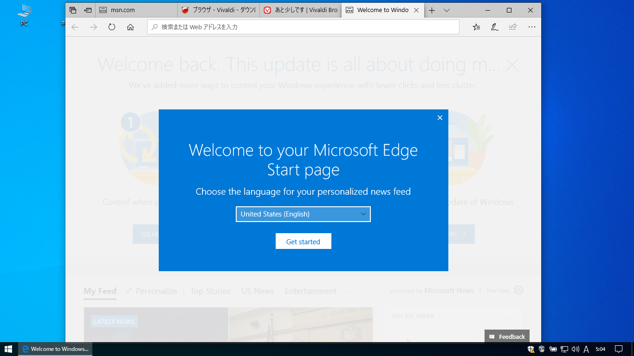Click the Hide Feed link

(x=498, y=291)
